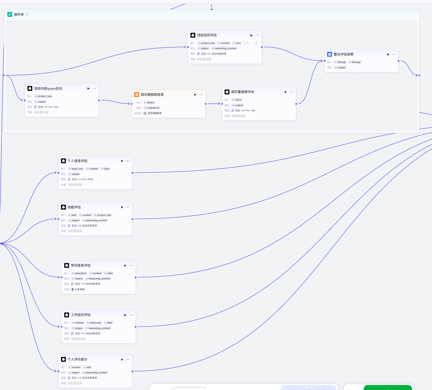Click the green loop icon of 循环体

(x=10, y=14)
